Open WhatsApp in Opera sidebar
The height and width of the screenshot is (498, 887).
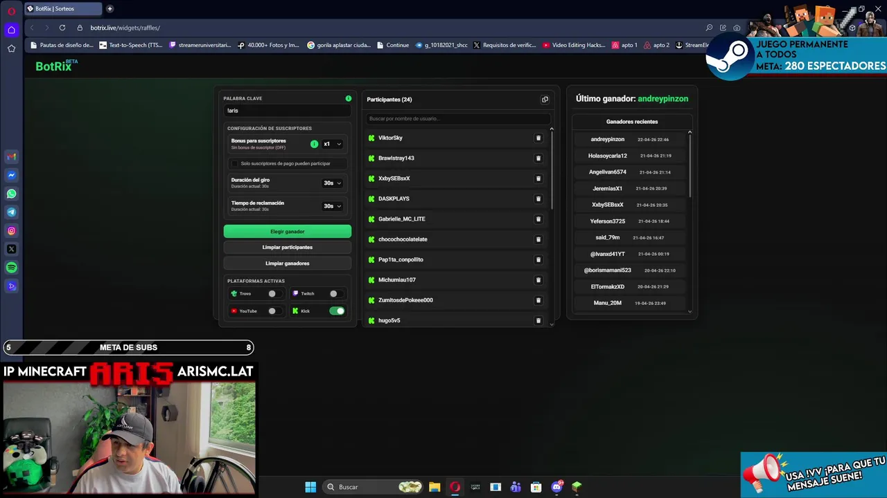[x=12, y=194]
